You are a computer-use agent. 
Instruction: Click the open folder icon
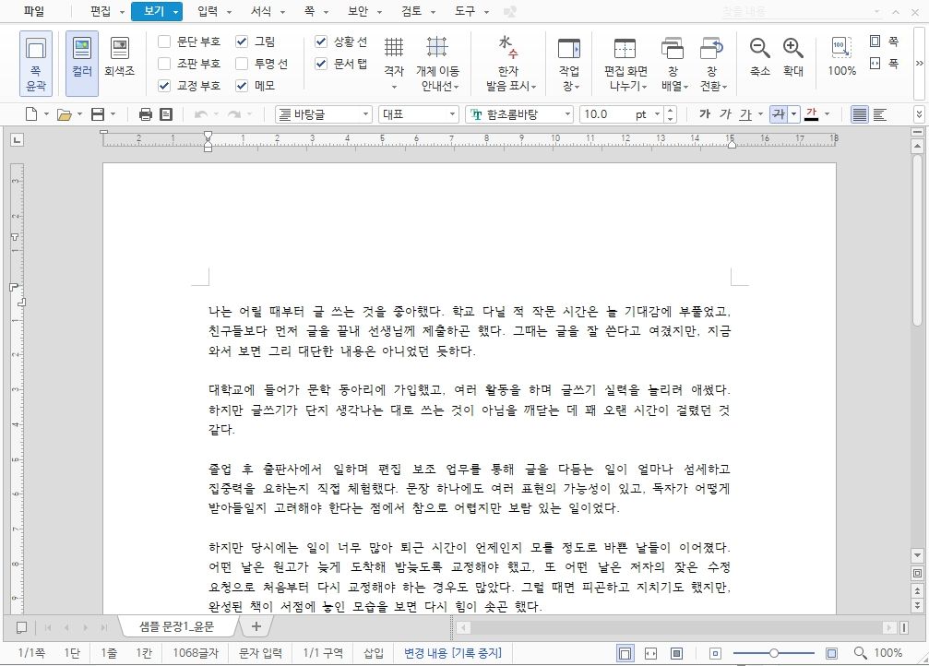(x=64, y=114)
